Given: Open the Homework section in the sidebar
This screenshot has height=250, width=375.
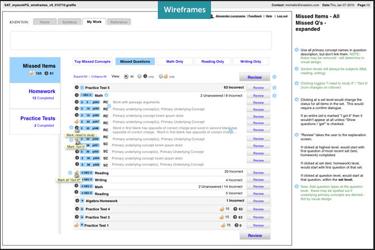Looking at the screenshot, I should click(35, 93).
